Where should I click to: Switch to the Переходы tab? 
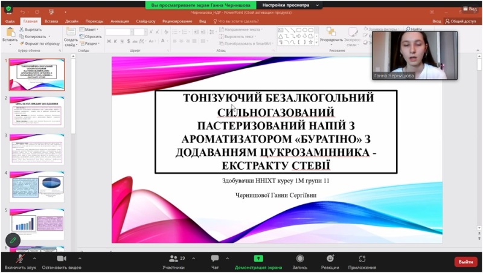[x=94, y=21]
